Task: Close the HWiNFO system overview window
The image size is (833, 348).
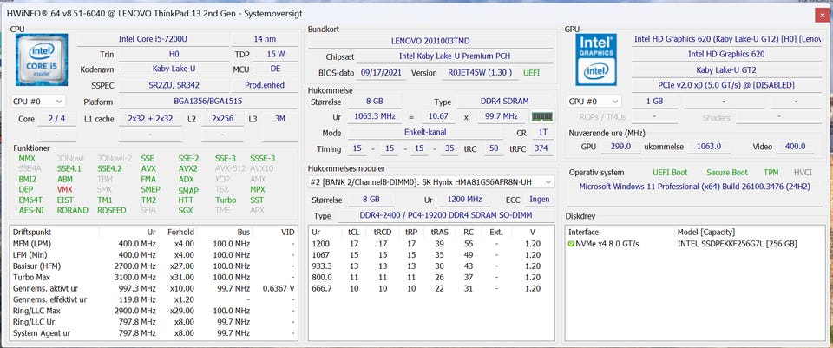Action: [x=822, y=16]
